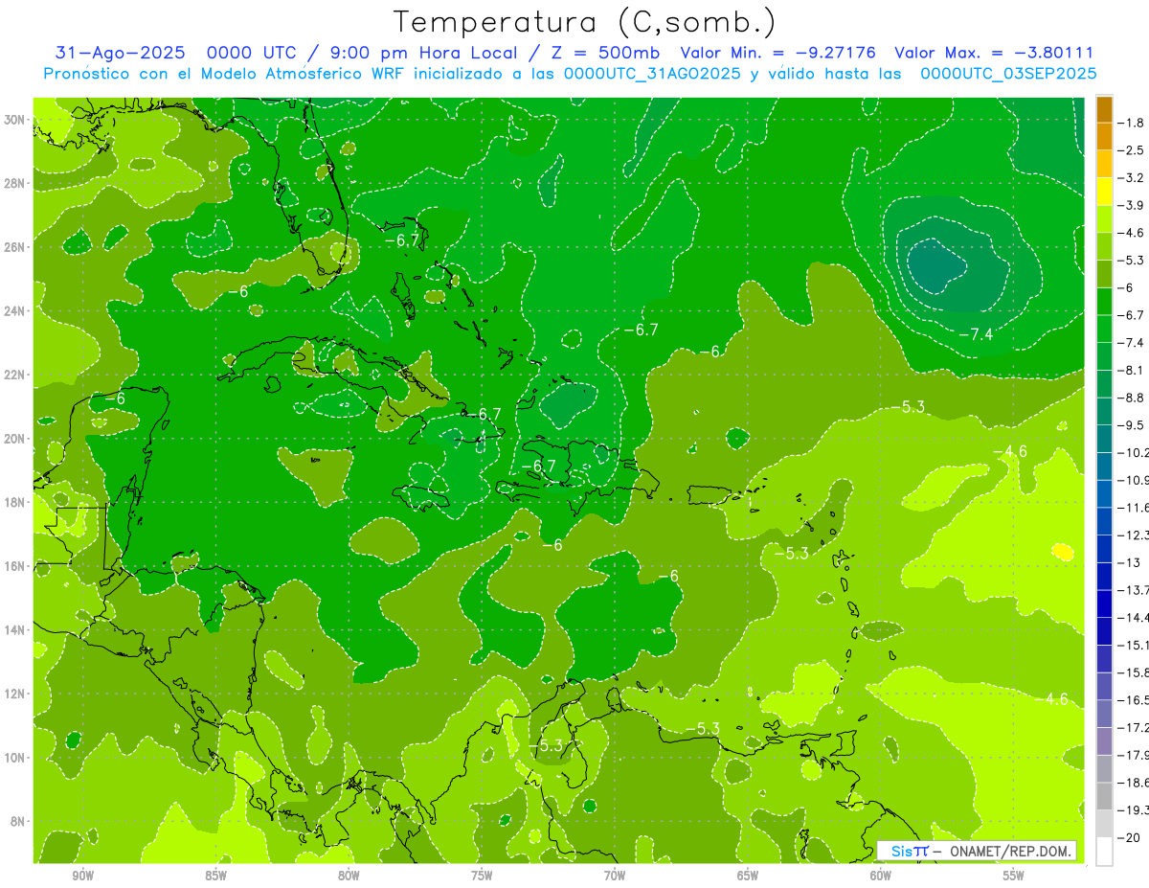The image size is (1149, 888).
Task: Select the yellow swatch between -3.2 and -3.9
Action: click(1104, 192)
